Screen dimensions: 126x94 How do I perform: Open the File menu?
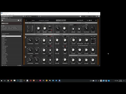coord(2,15)
